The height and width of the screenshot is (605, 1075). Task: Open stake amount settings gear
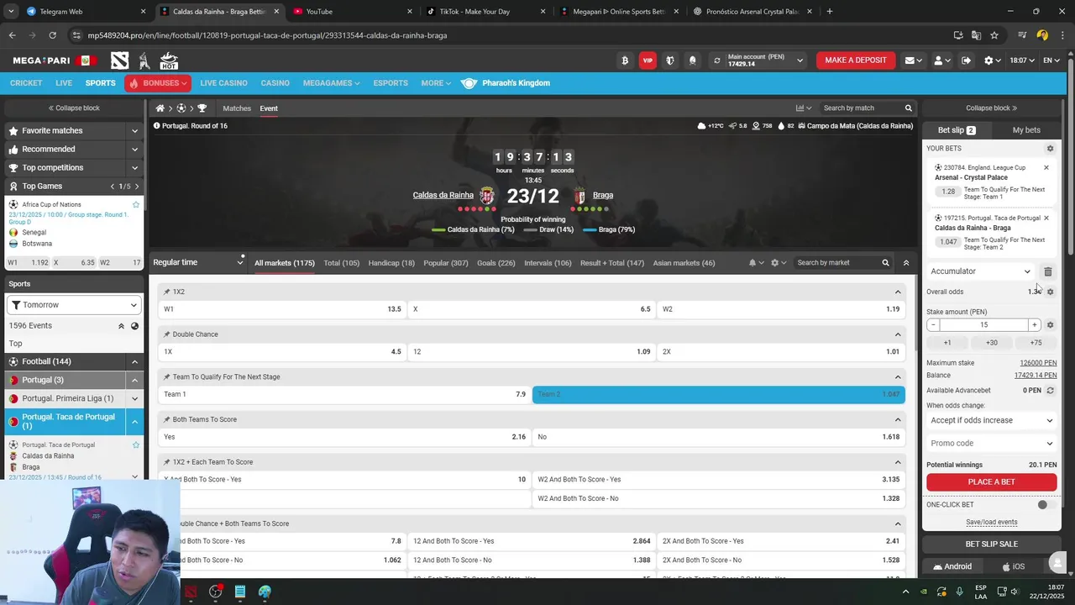click(x=1050, y=325)
